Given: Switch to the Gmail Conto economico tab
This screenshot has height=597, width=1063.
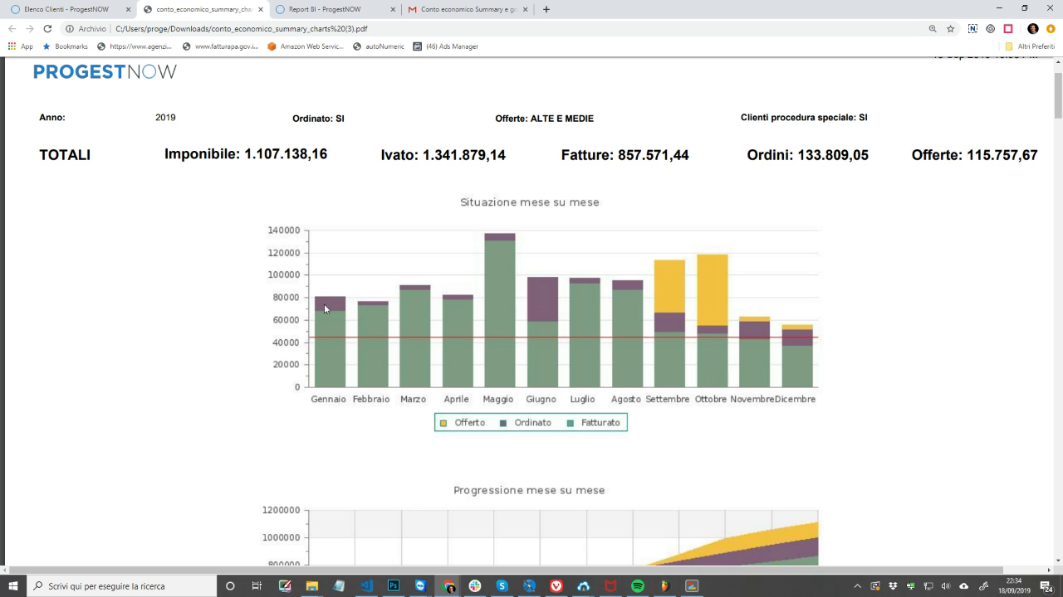Looking at the screenshot, I should point(468,9).
